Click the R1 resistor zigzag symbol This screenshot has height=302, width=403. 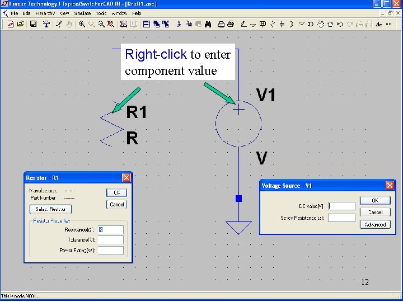click(x=112, y=124)
